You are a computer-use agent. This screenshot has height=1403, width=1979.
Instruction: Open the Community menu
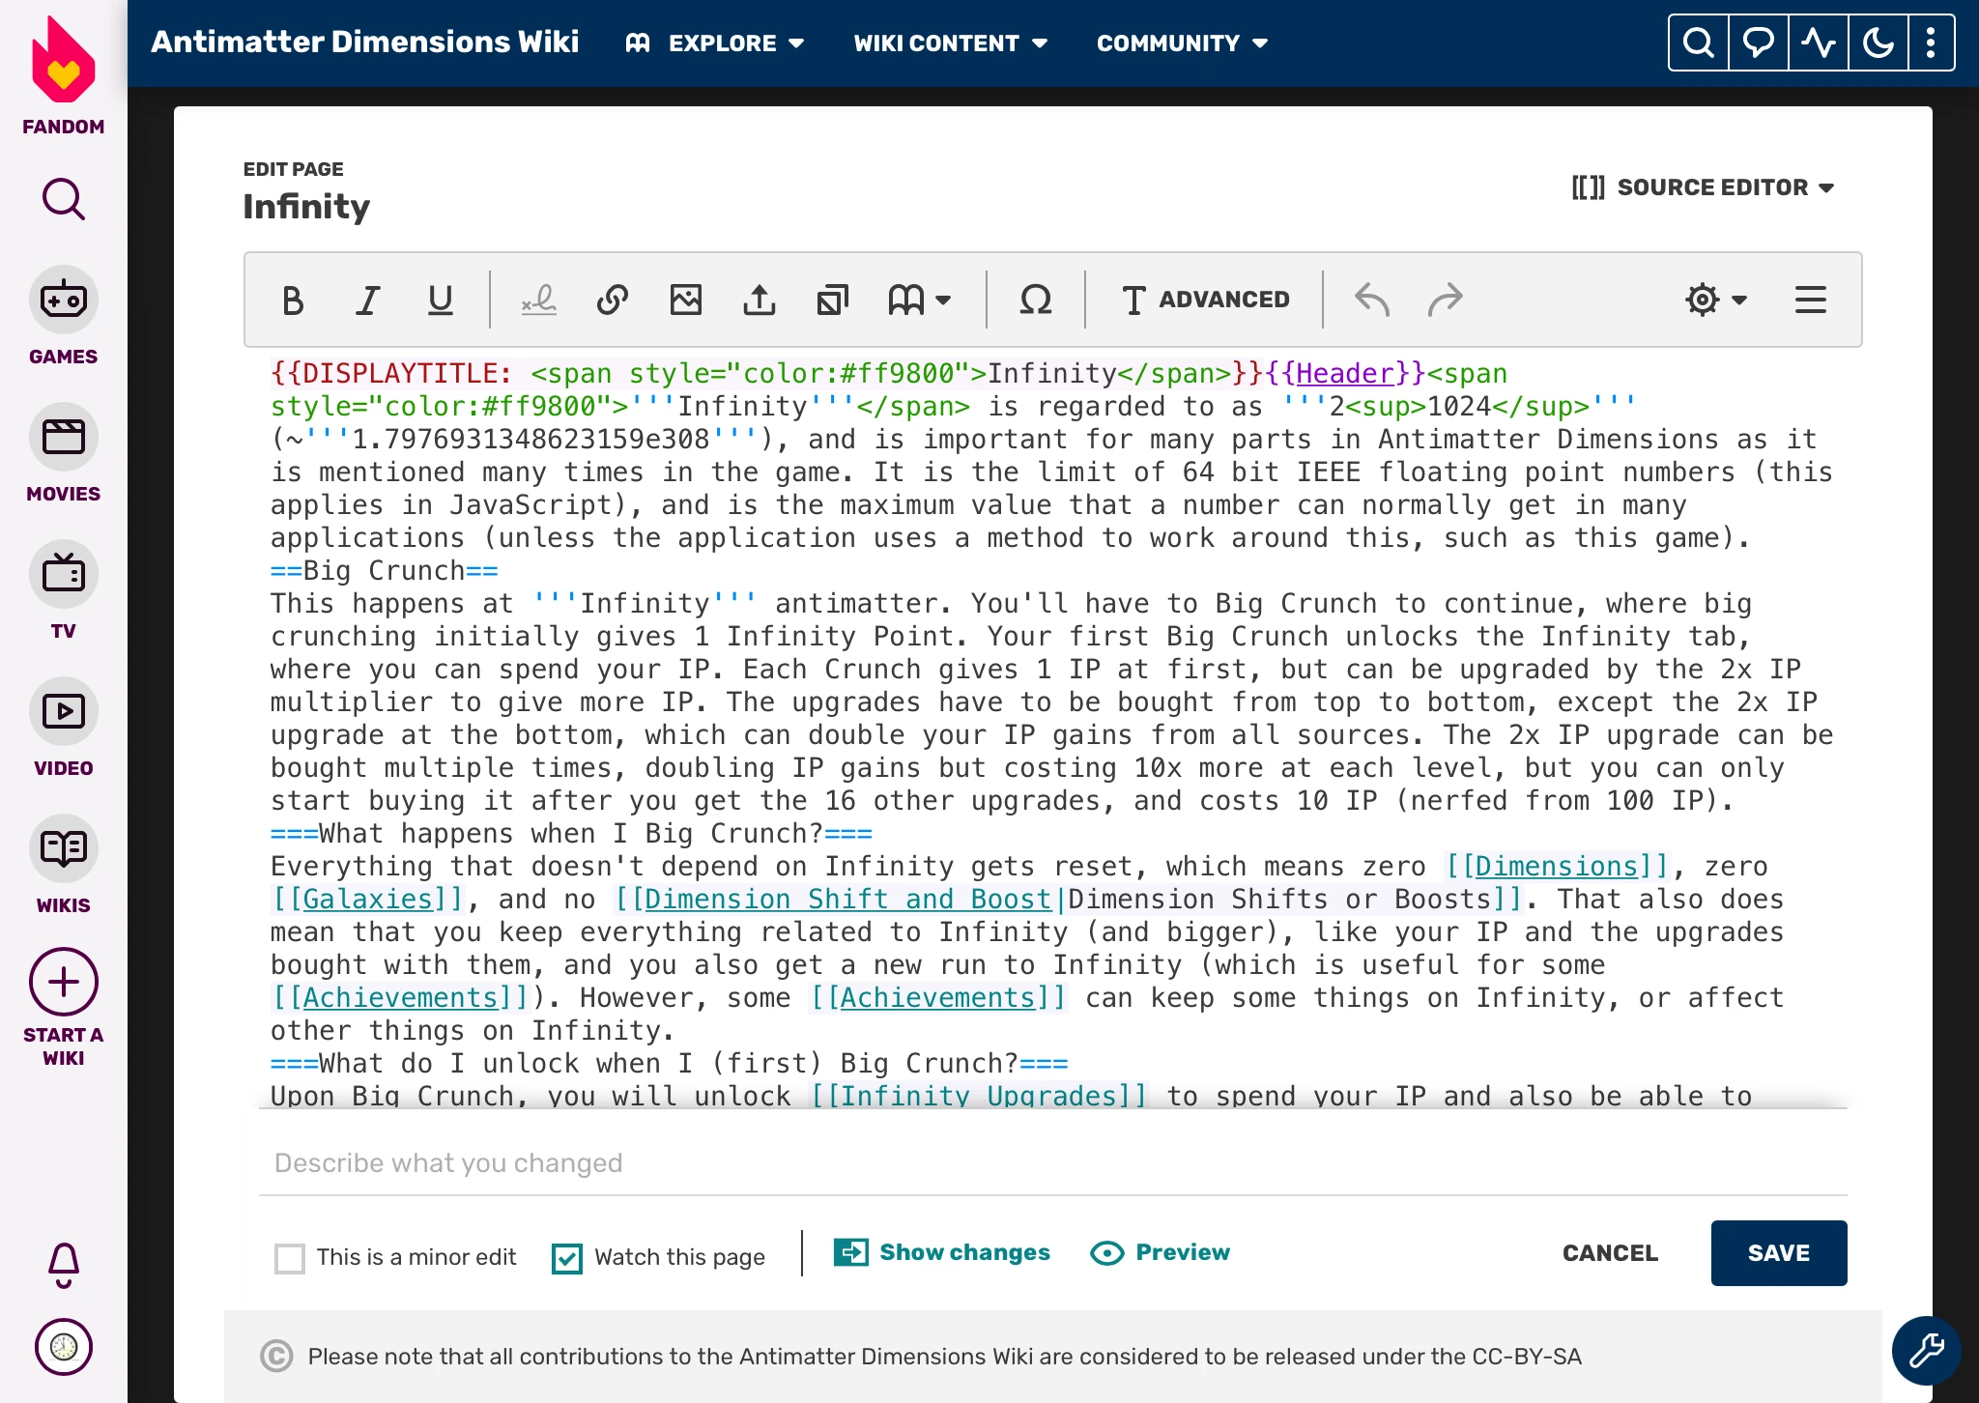(x=1182, y=43)
